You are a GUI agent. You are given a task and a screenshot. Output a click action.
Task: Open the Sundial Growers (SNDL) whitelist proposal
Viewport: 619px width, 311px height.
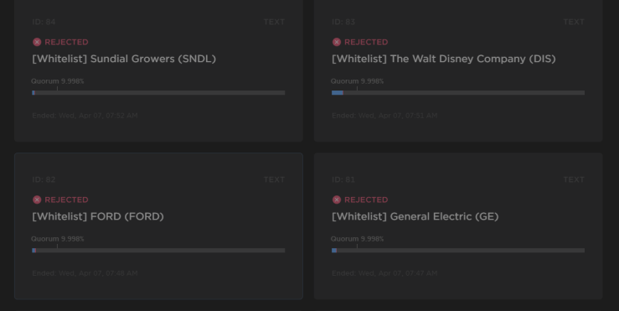point(124,59)
